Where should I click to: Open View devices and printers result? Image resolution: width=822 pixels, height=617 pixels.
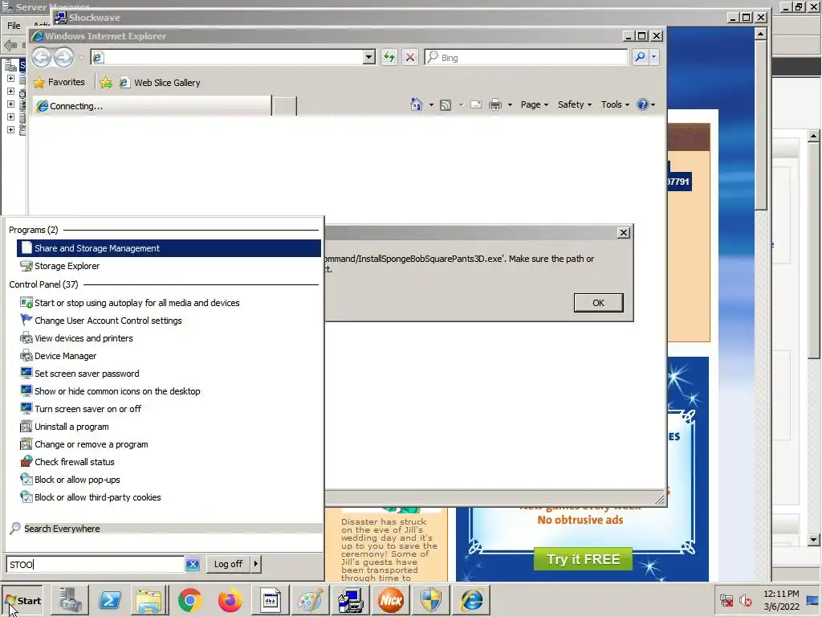click(169, 338)
